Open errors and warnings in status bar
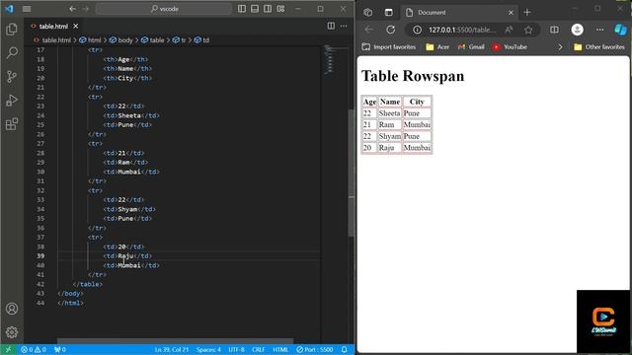This screenshot has height=355, width=632. point(34,349)
